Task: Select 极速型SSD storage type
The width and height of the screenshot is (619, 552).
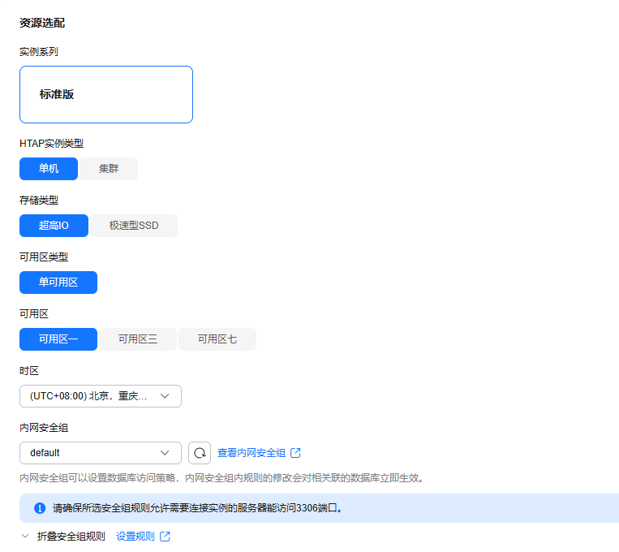Action: pyautogui.click(x=134, y=226)
